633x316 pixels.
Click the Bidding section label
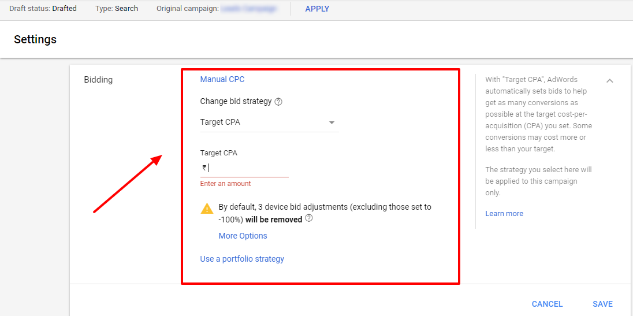tap(98, 80)
